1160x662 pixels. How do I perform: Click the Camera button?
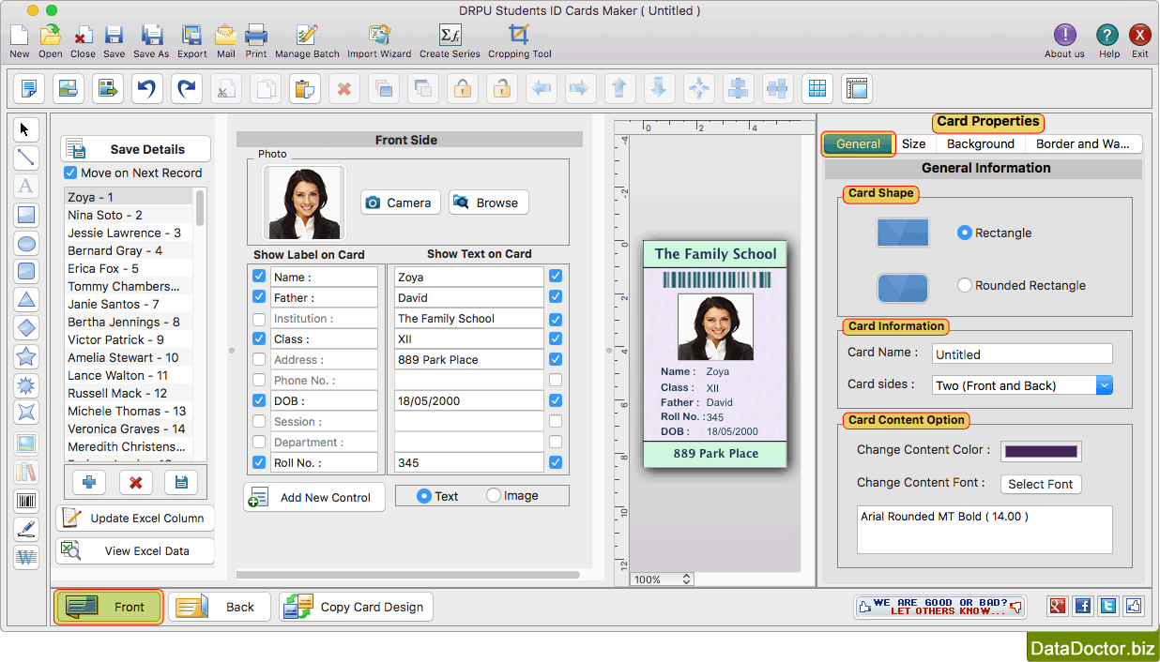pyautogui.click(x=401, y=203)
